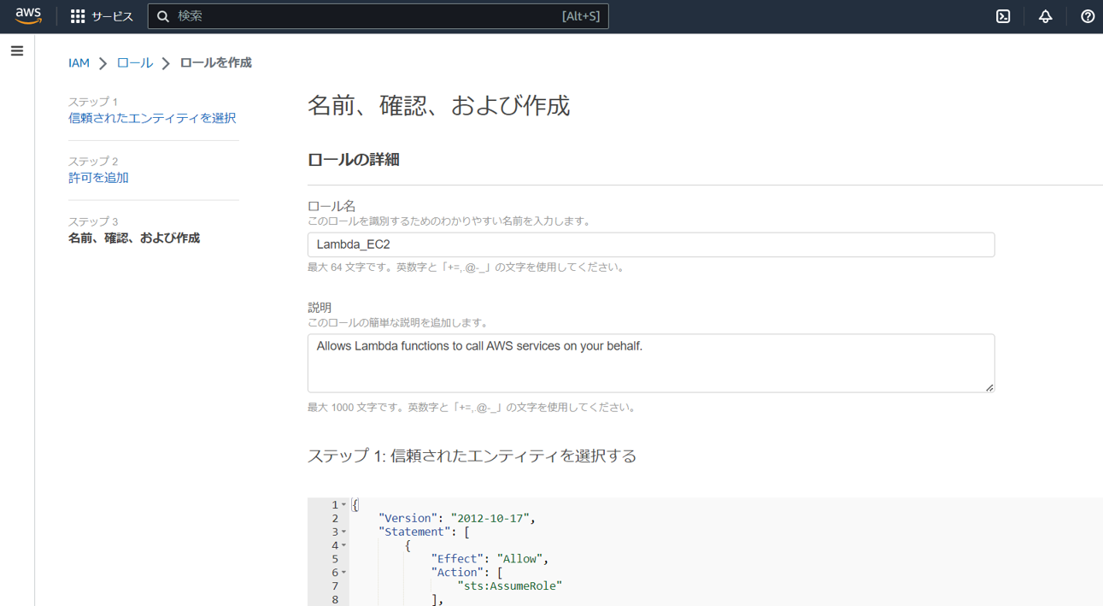This screenshot has height=606, width=1103.
Task: Fold the Statement array at line 3
Action: pos(344,532)
